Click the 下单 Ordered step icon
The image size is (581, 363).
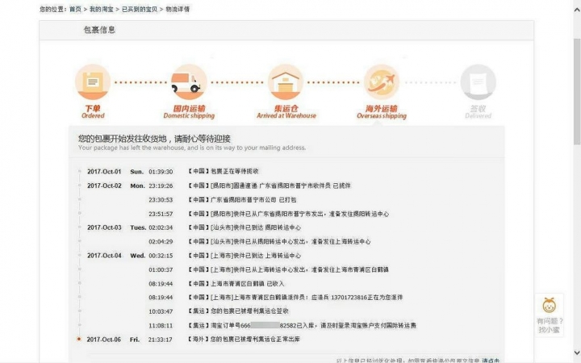(x=93, y=81)
